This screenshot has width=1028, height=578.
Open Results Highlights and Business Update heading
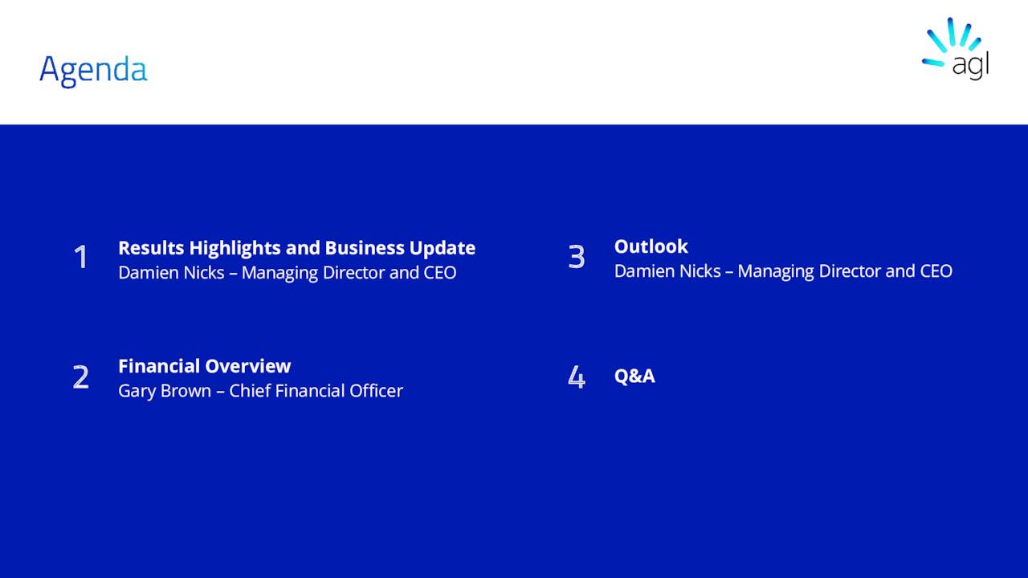coord(296,248)
